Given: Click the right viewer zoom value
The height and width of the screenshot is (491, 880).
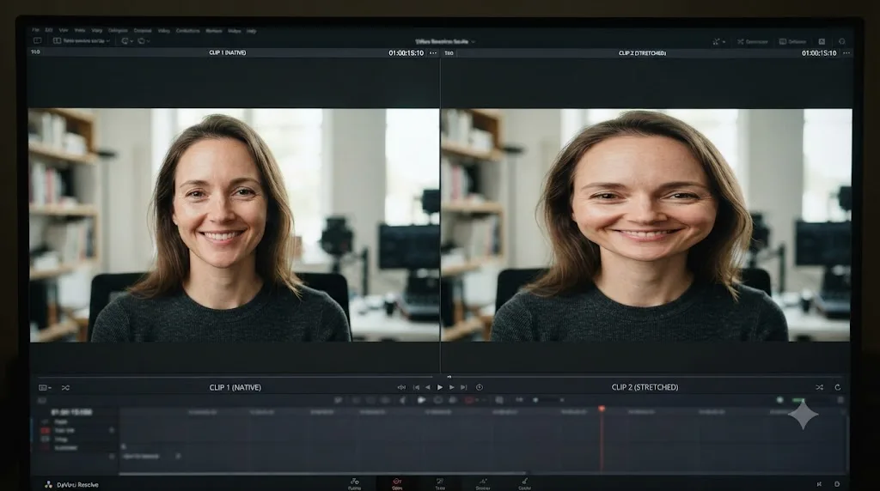Looking at the screenshot, I should pyautogui.click(x=449, y=53).
